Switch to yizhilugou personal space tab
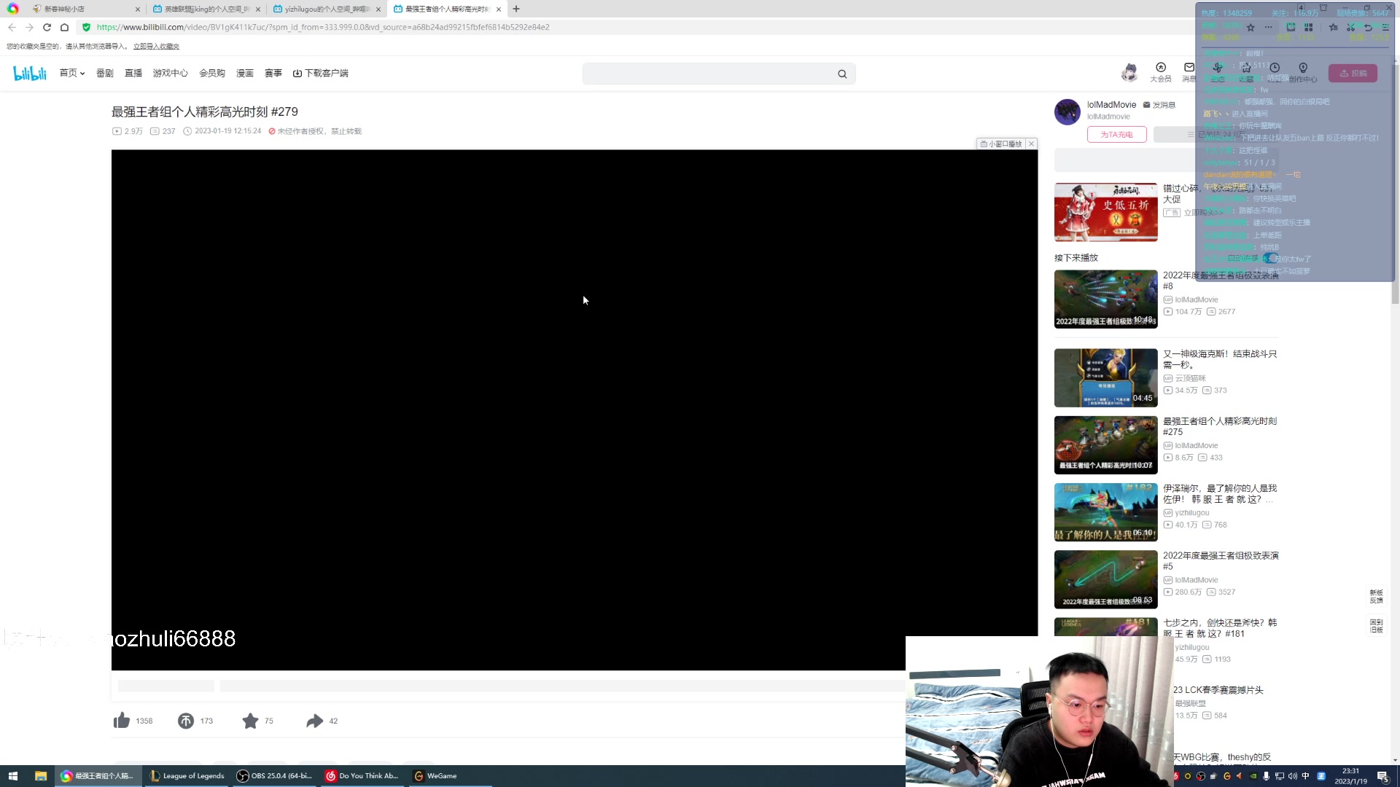The height and width of the screenshot is (787, 1400). [326, 9]
